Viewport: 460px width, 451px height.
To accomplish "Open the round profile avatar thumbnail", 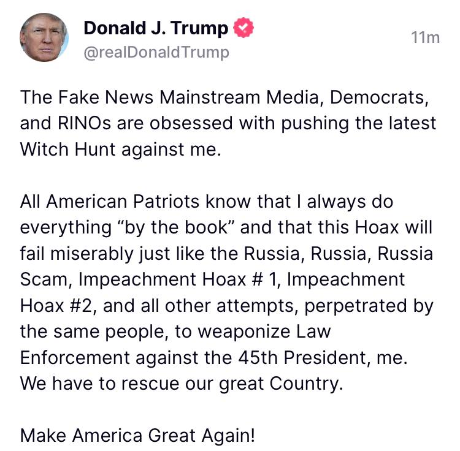I will coord(44,37).
